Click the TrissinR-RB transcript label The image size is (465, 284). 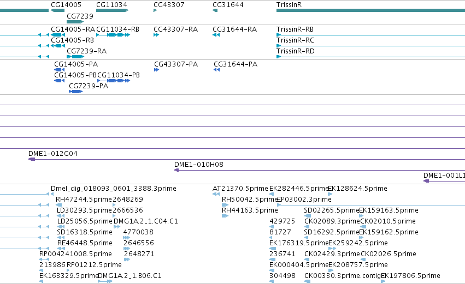295,29
